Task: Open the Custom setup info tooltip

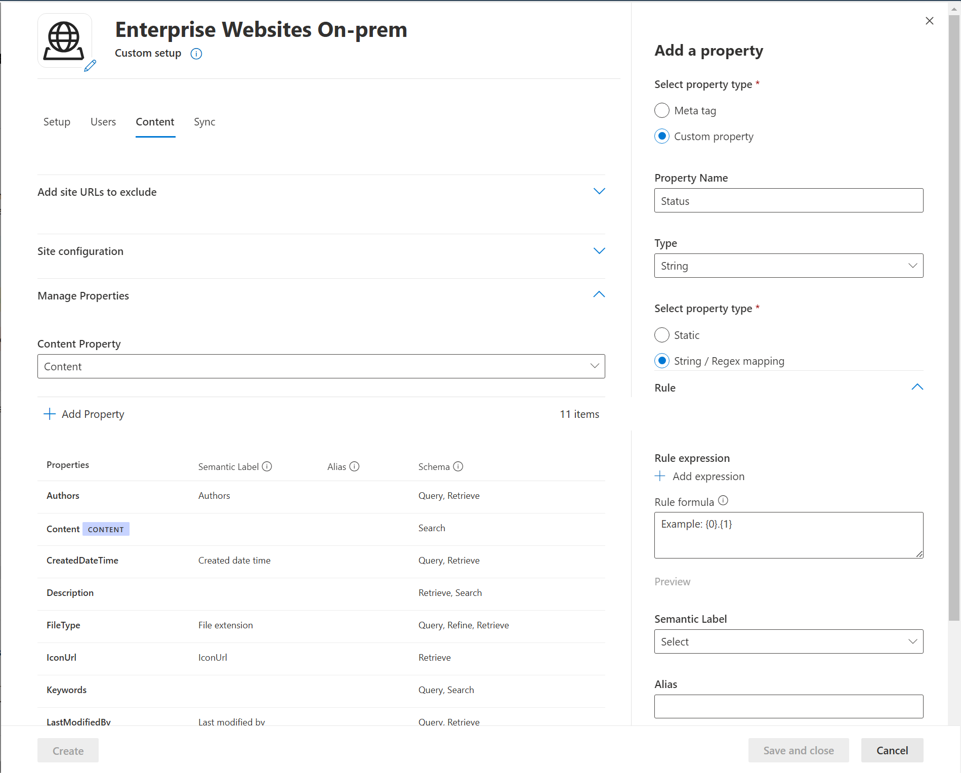Action: [196, 54]
